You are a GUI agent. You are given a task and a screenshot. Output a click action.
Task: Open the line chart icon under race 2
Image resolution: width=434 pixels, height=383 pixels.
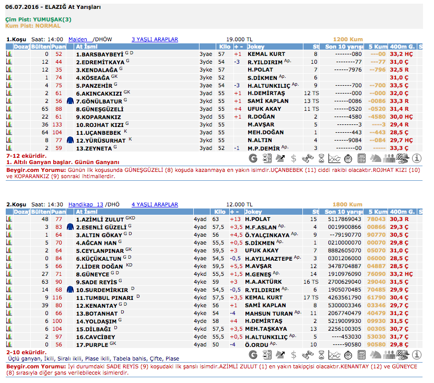[x=335, y=355]
